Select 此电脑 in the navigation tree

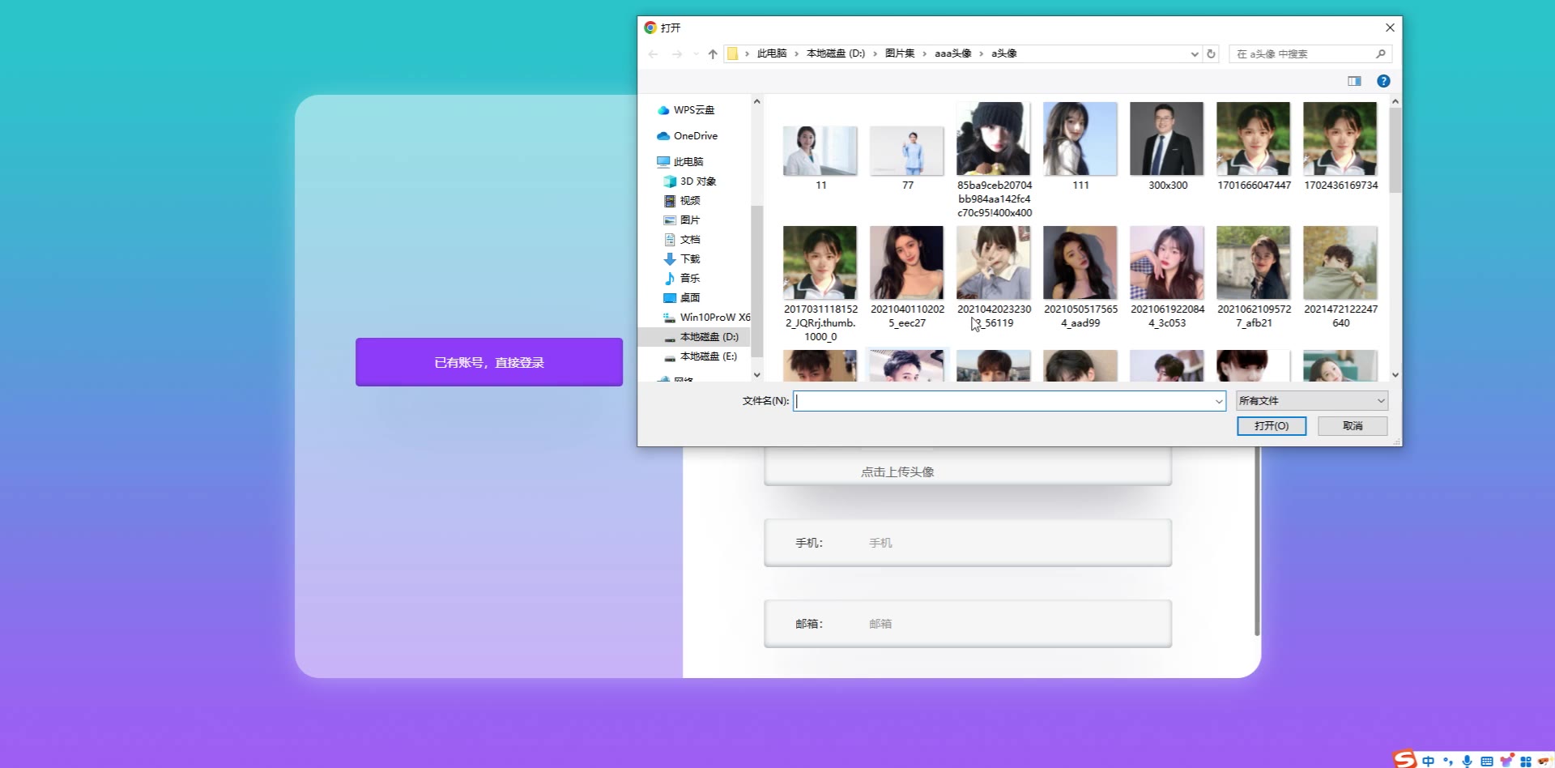[x=680, y=162]
